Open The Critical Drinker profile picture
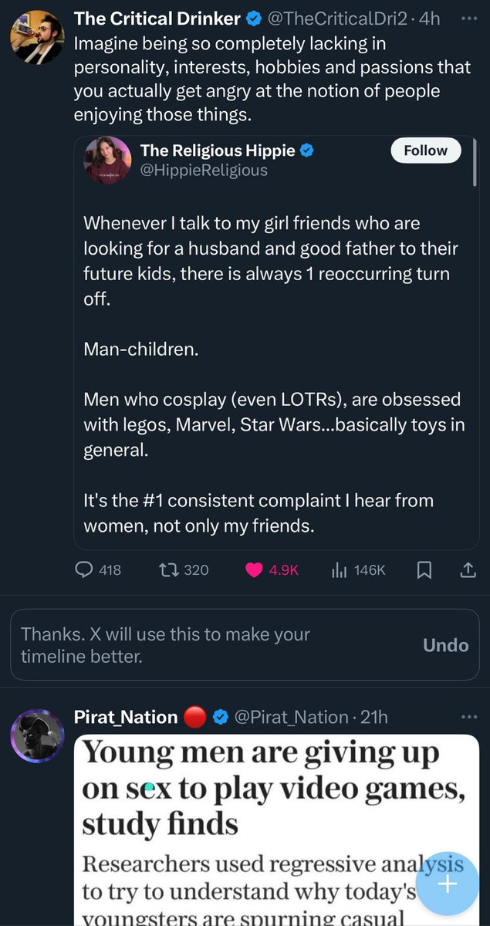 pyautogui.click(x=37, y=35)
